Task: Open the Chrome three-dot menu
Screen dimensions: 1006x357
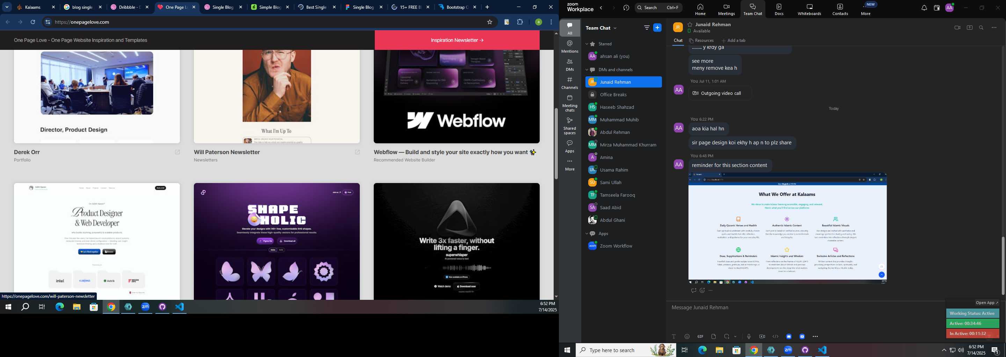Action: (x=551, y=22)
